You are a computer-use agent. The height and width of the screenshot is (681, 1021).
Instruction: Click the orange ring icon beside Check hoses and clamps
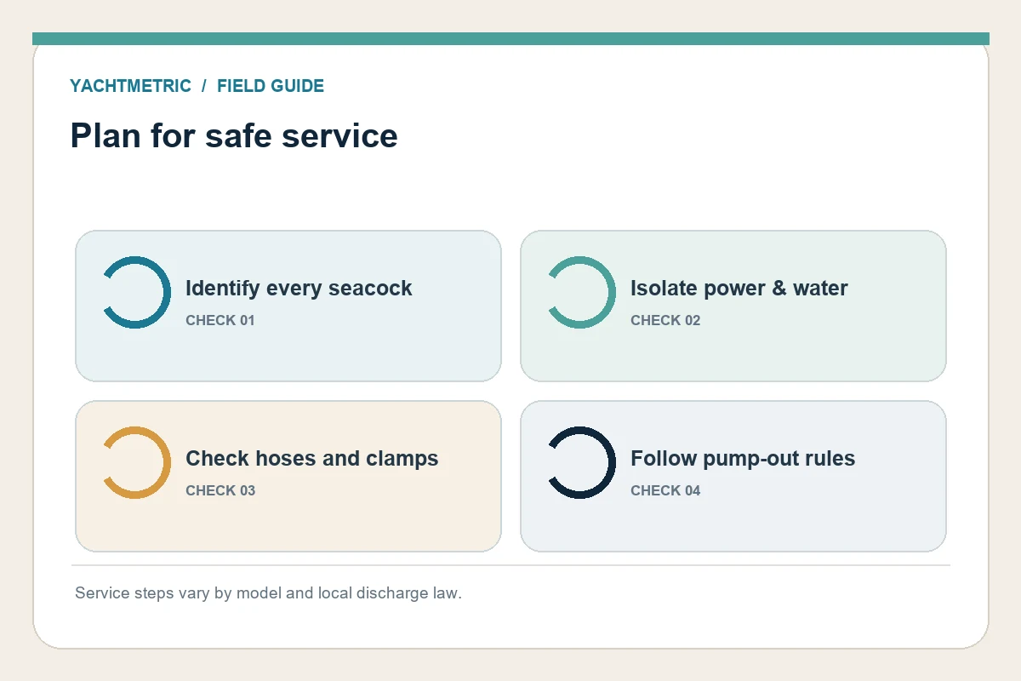(136, 462)
